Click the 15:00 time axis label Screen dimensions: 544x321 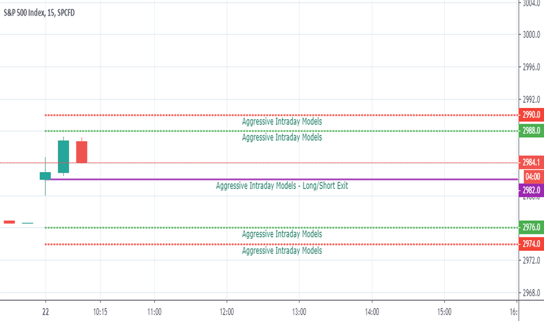tap(444, 312)
